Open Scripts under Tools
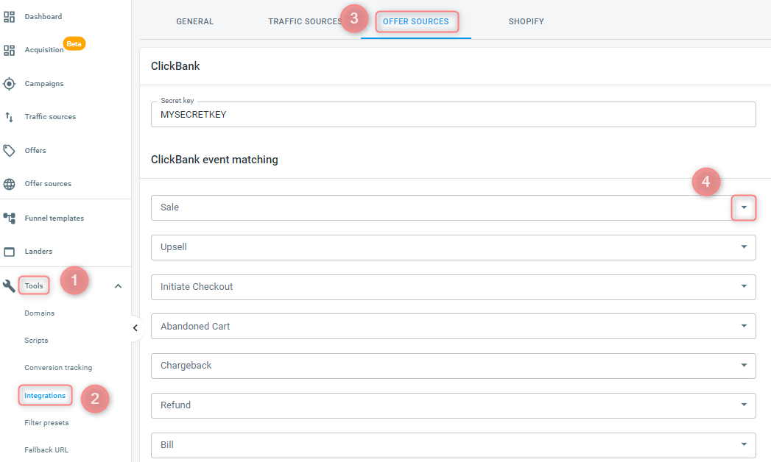The height and width of the screenshot is (462, 771). pyautogui.click(x=36, y=340)
